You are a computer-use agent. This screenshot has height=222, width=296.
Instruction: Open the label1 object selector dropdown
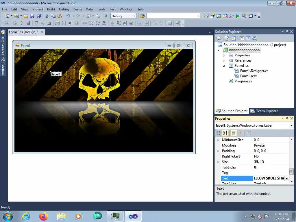tap(291, 125)
